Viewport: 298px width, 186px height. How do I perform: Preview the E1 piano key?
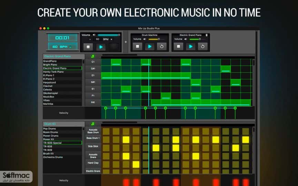pyautogui.click(x=93, y=89)
